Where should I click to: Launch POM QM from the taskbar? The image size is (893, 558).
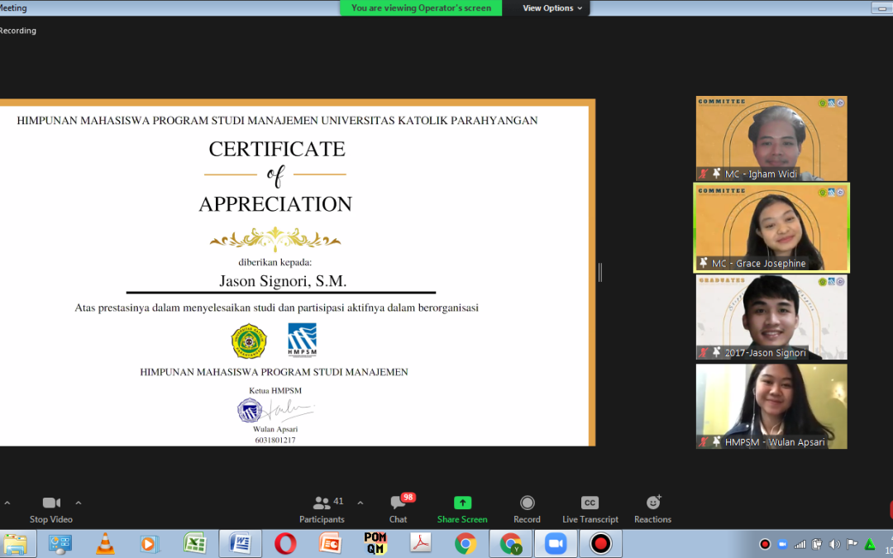(375, 544)
